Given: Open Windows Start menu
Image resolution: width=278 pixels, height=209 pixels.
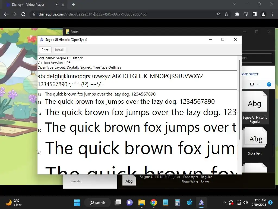Looking at the screenshot, I should 77,202.
